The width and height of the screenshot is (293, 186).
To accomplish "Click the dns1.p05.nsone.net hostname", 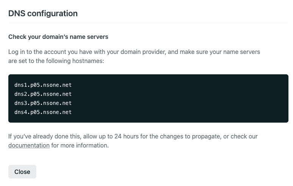I will coord(43,85).
